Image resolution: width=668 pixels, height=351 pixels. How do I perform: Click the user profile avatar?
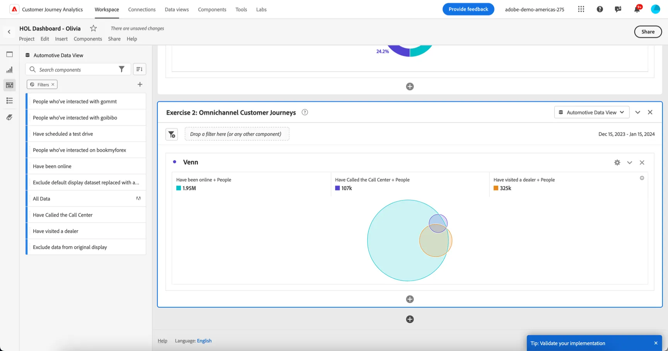(x=655, y=9)
